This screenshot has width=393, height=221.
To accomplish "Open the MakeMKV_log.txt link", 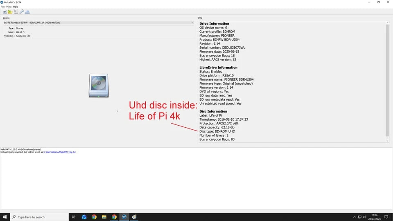I will click(x=59, y=152).
